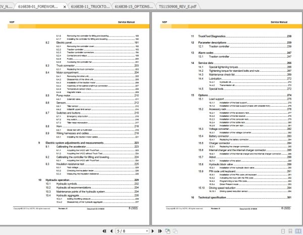303x235 pixels.
Task: Go to the next page
Action: [153, 231]
